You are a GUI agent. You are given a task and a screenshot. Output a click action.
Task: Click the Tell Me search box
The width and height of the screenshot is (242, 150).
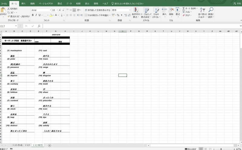pos(127,4)
